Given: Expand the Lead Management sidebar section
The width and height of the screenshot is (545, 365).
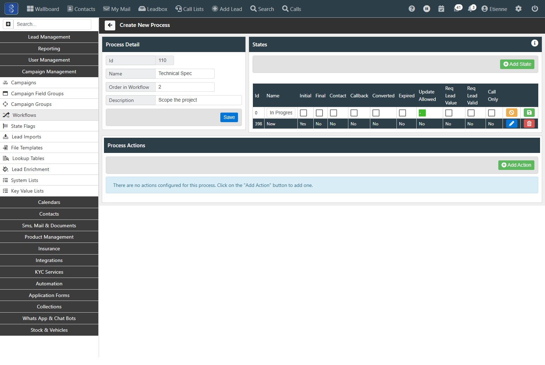Looking at the screenshot, I should click(x=49, y=37).
